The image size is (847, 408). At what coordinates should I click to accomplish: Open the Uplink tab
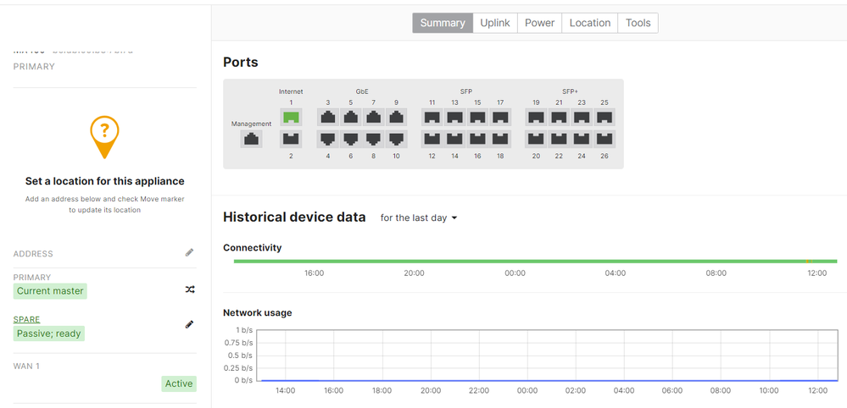coord(495,23)
